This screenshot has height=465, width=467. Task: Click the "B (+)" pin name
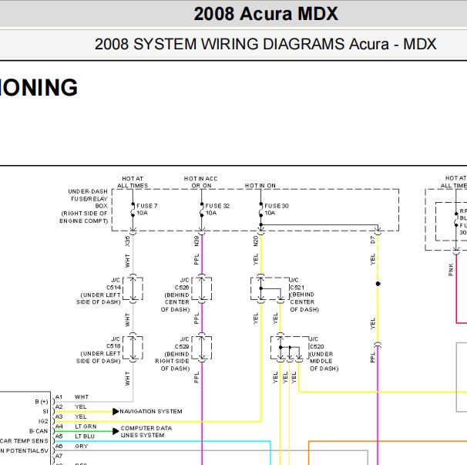click(42, 402)
